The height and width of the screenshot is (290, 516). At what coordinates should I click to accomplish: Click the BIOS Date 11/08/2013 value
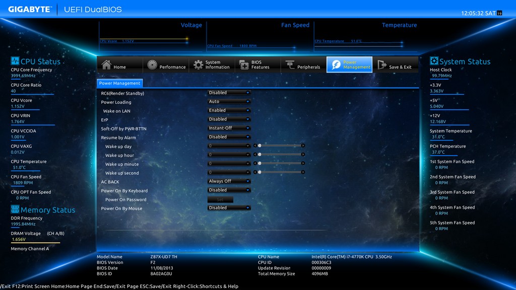(162, 268)
